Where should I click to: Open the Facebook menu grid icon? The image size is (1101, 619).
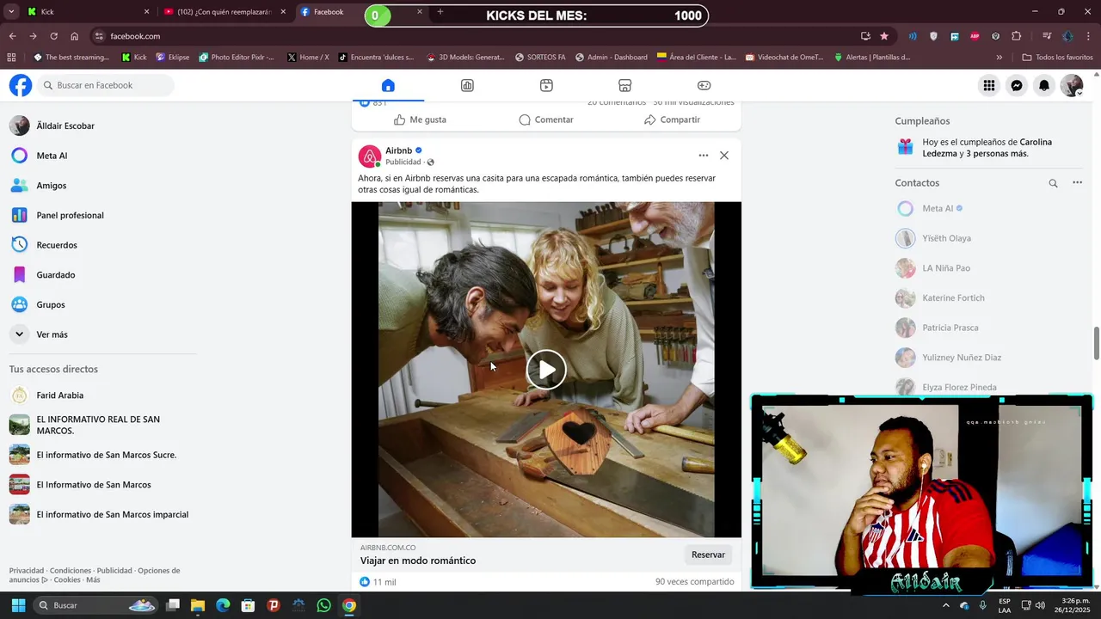(989, 85)
